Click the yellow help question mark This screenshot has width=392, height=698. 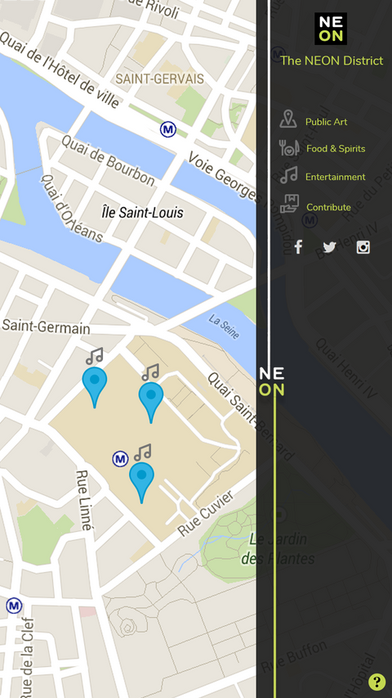[376, 682]
